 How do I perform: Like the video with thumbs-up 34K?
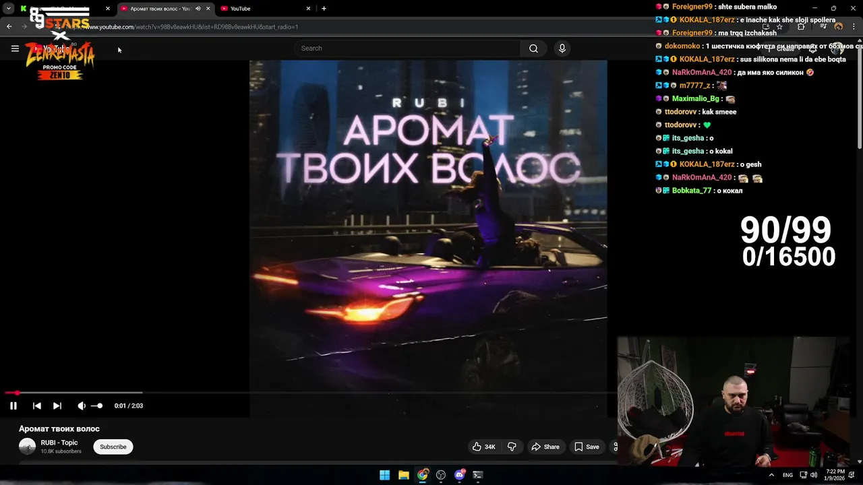click(484, 447)
